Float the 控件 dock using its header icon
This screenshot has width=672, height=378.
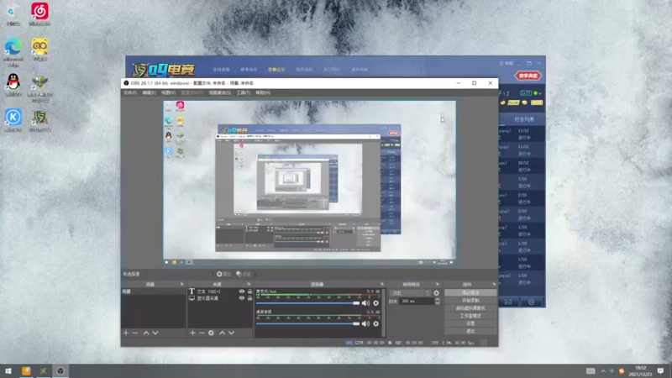click(494, 284)
